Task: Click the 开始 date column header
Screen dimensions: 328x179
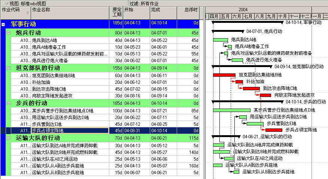Action: (x=136, y=10)
